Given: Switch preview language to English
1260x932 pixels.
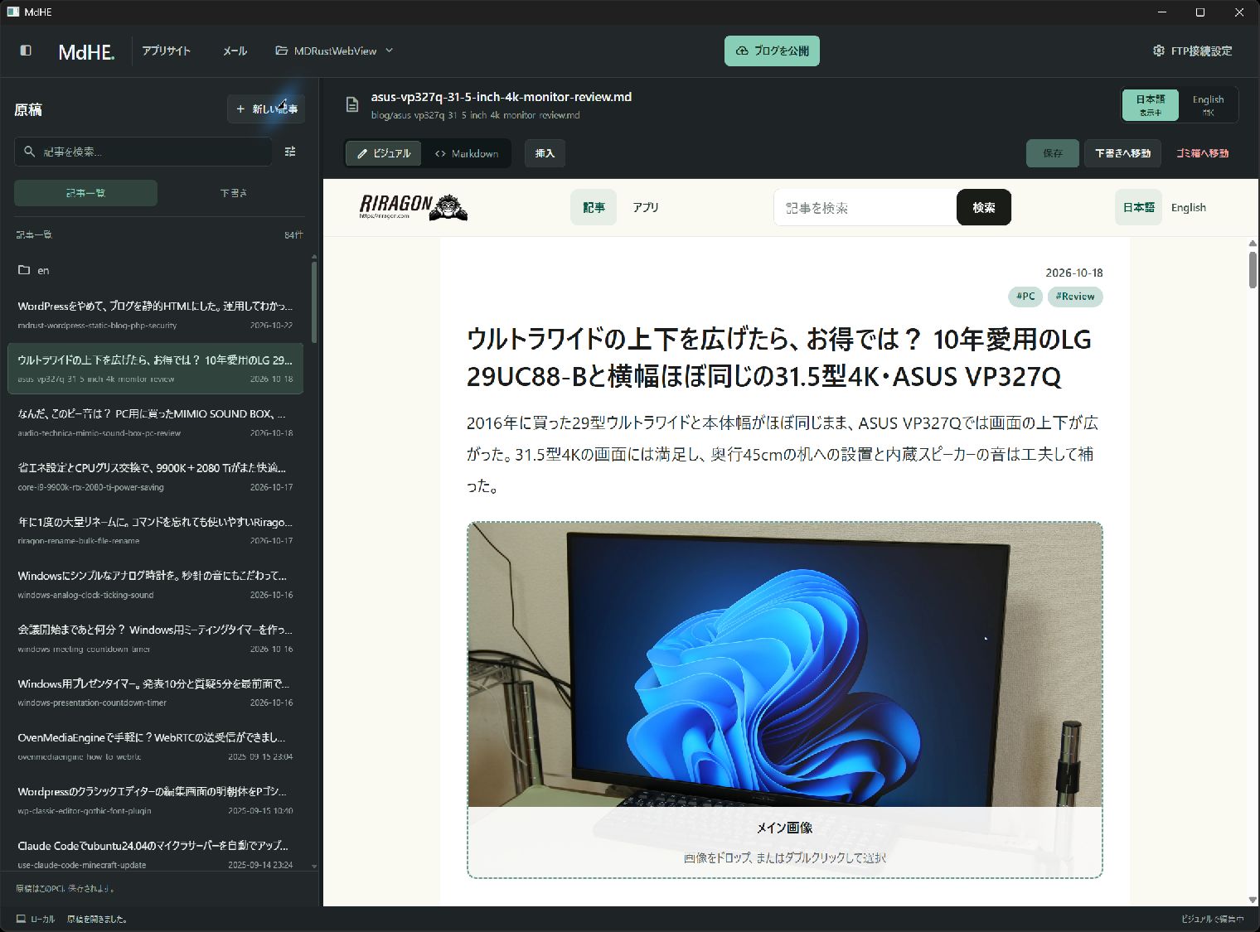Looking at the screenshot, I should 1188,207.
